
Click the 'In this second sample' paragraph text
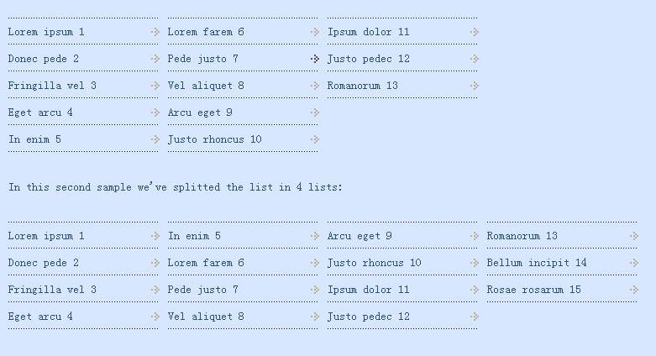[x=176, y=187]
